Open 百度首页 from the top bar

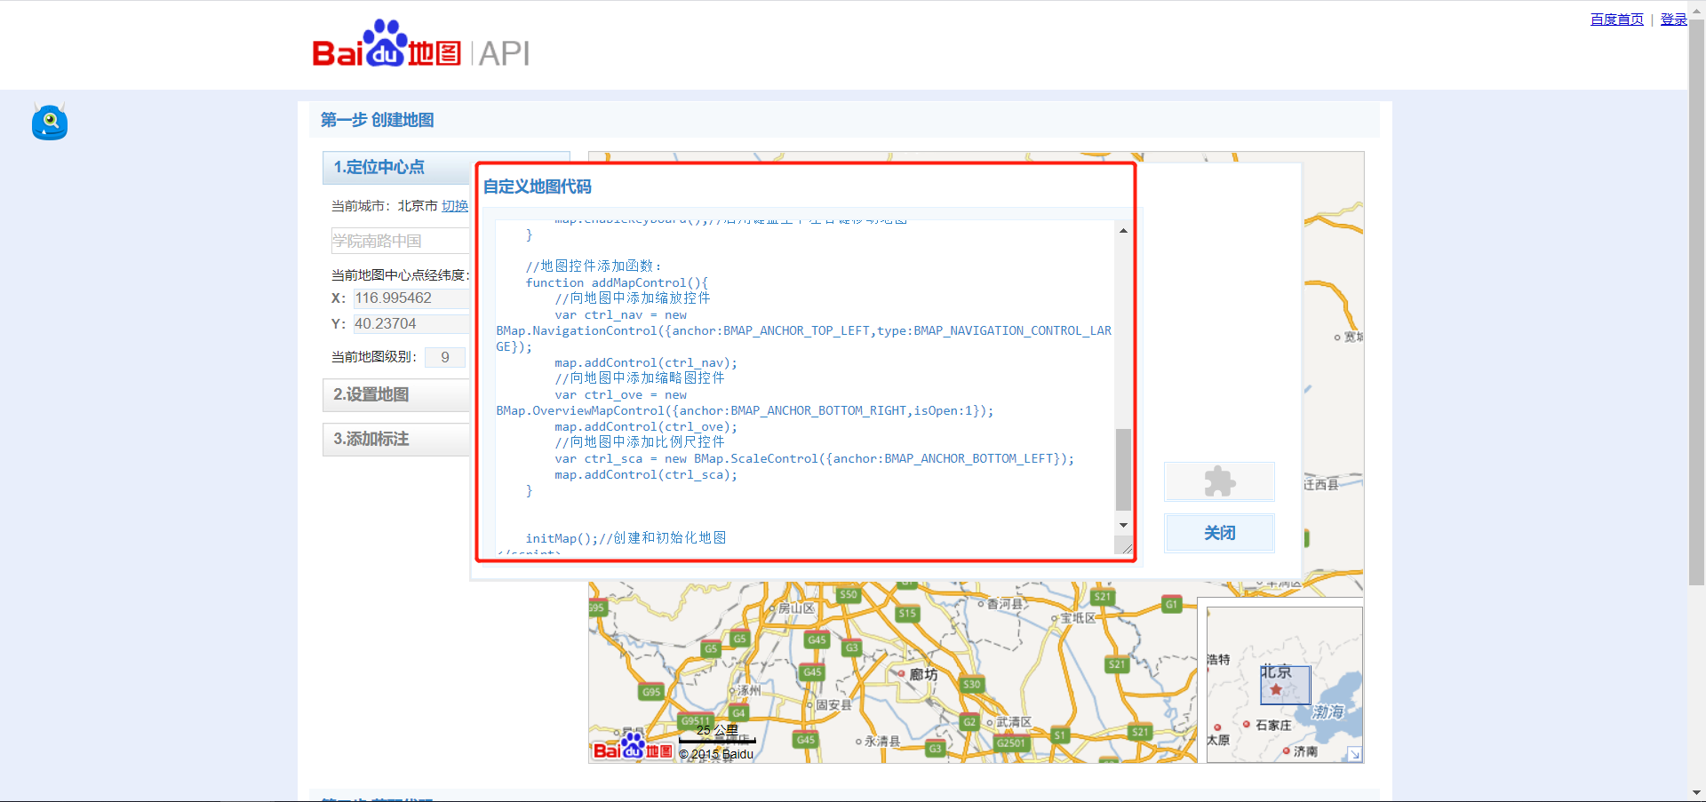1616,19
